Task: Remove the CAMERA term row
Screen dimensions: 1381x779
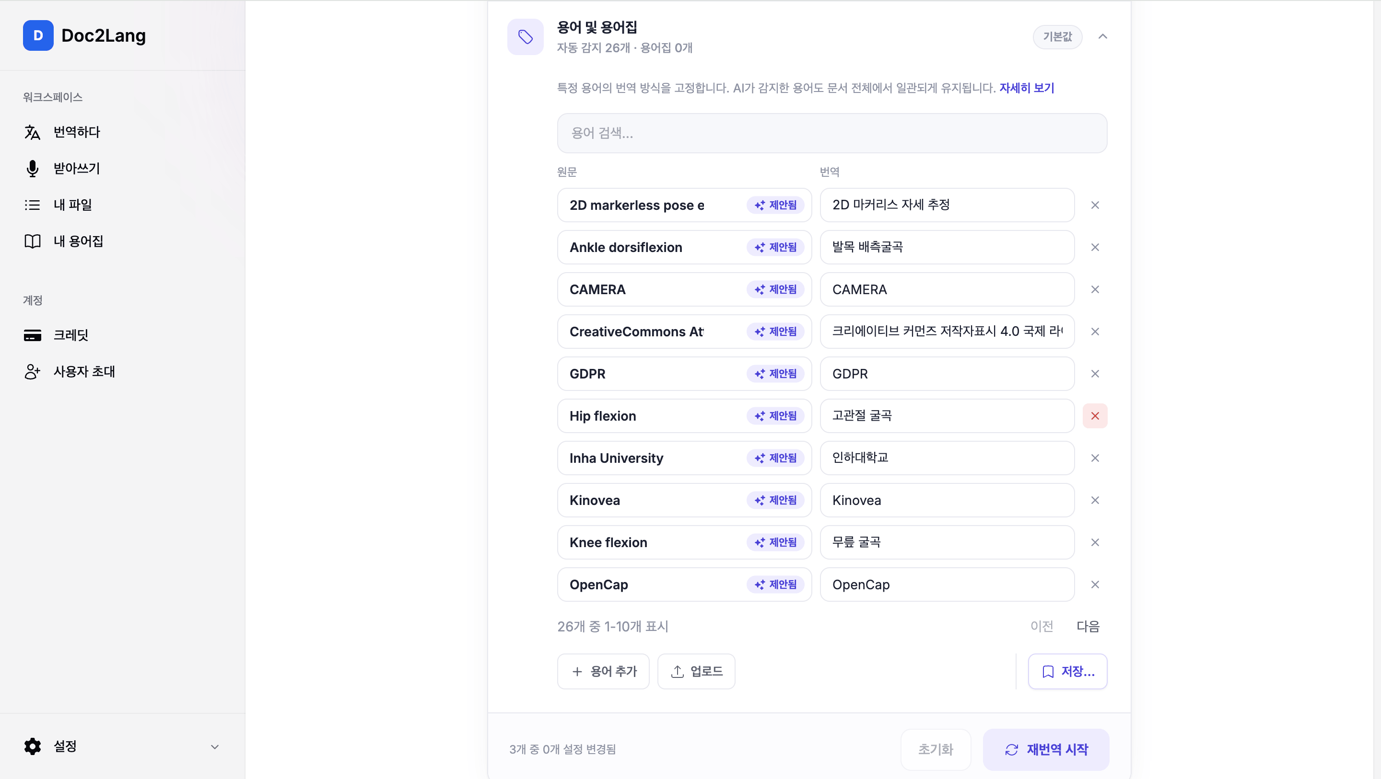Action: pyautogui.click(x=1095, y=289)
